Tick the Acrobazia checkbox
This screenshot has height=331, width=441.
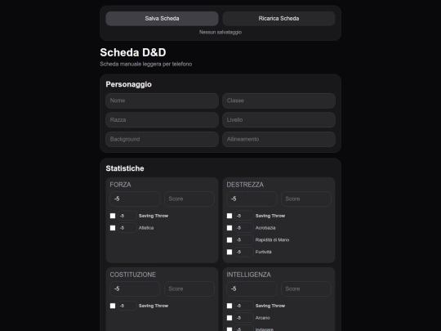click(x=229, y=228)
